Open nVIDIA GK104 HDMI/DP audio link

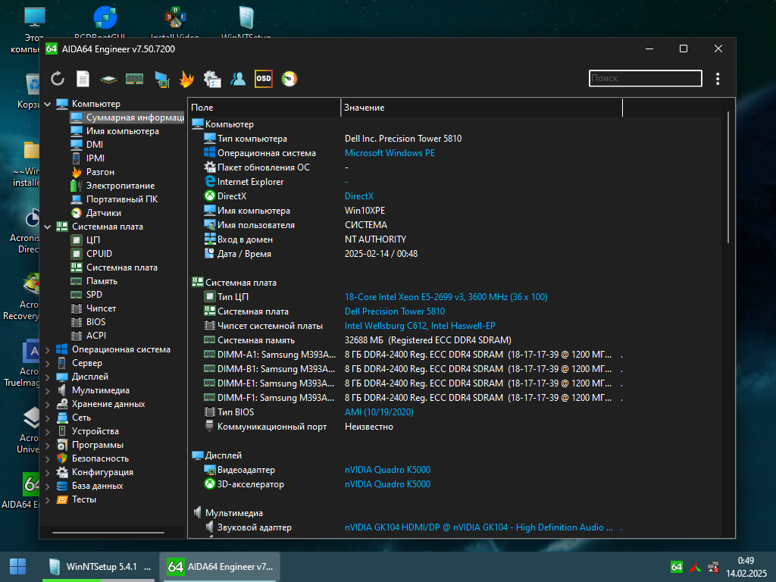pos(479,527)
